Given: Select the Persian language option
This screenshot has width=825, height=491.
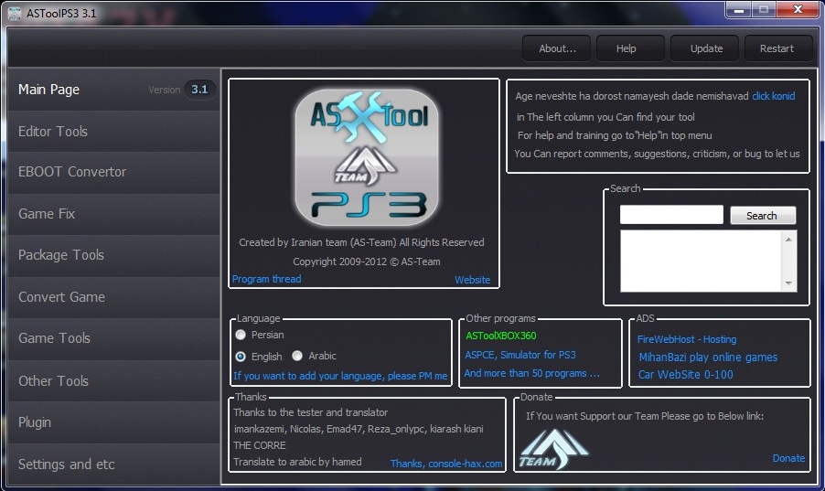Looking at the screenshot, I should pyautogui.click(x=241, y=336).
